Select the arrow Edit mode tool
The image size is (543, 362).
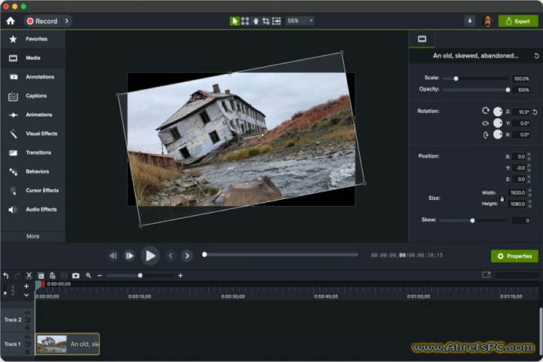tap(235, 21)
